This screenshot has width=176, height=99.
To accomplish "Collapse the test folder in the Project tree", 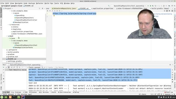I will pyautogui.click(x=7, y=36).
